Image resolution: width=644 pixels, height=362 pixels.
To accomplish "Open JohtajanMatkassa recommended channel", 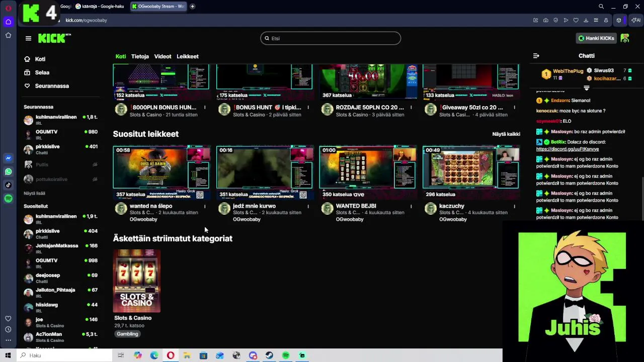I will (x=60, y=248).
